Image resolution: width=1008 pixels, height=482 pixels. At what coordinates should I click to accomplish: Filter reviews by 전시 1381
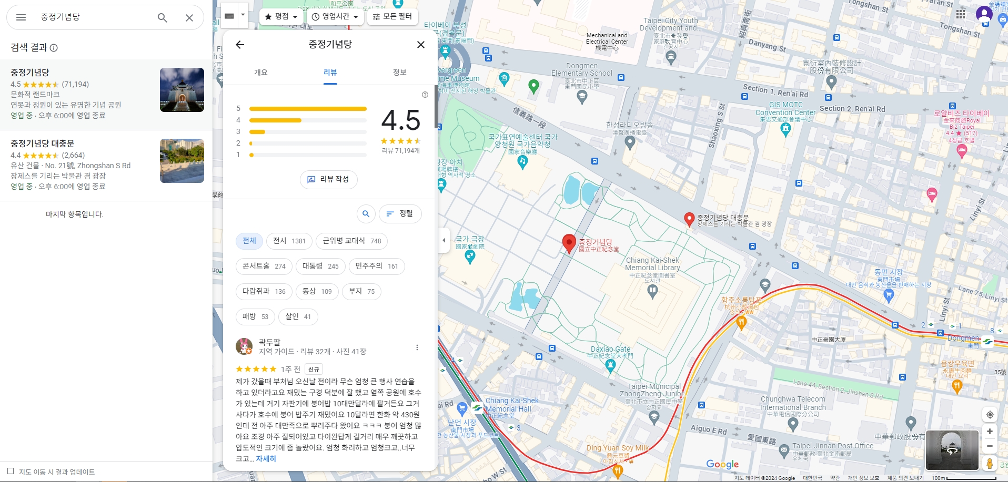[x=289, y=241]
